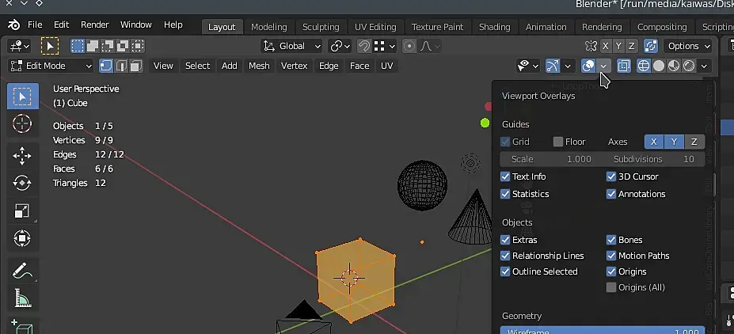Screen dimensions: 734x334
Task: Uncheck Relationship Lines overlay
Action: pos(505,256)
